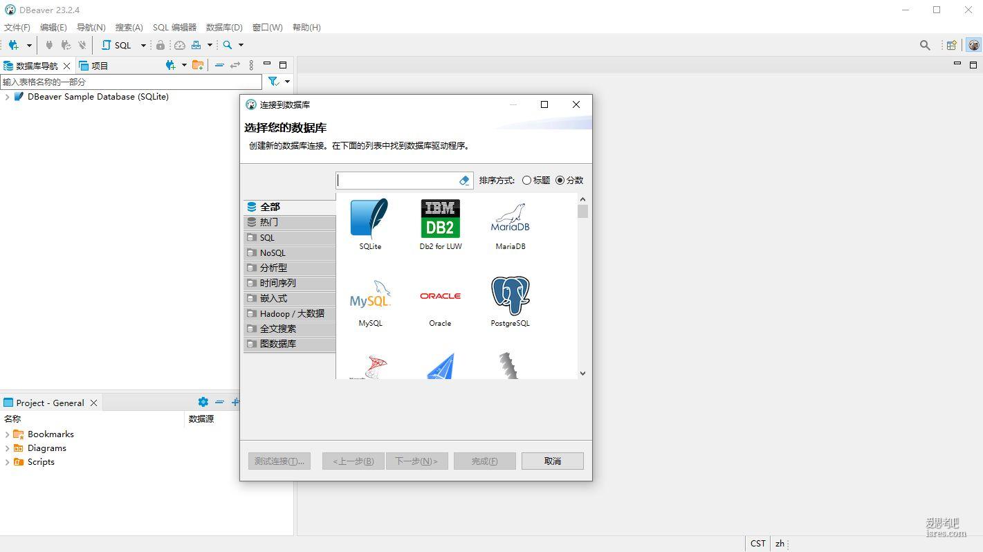Clear the driver search field eraser icon

tap(464, 181)
